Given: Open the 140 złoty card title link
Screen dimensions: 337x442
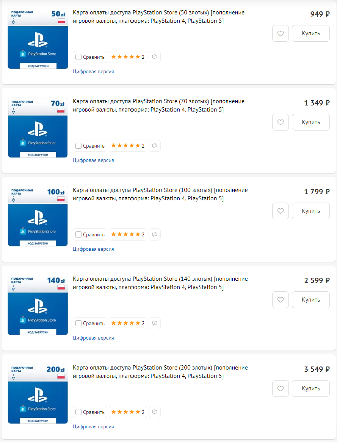Looking at the screenshot, I should 160,283.
